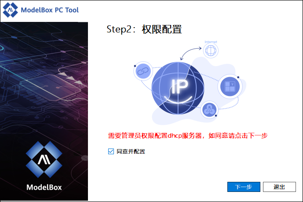Click the large IP globe graphic
The width and height of the screenshot is (303, 202).
point(178,88)
